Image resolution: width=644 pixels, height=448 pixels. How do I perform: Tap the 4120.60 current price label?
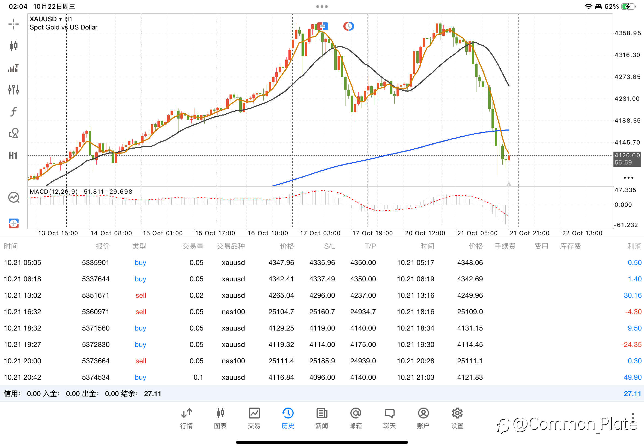coord(627,155)
